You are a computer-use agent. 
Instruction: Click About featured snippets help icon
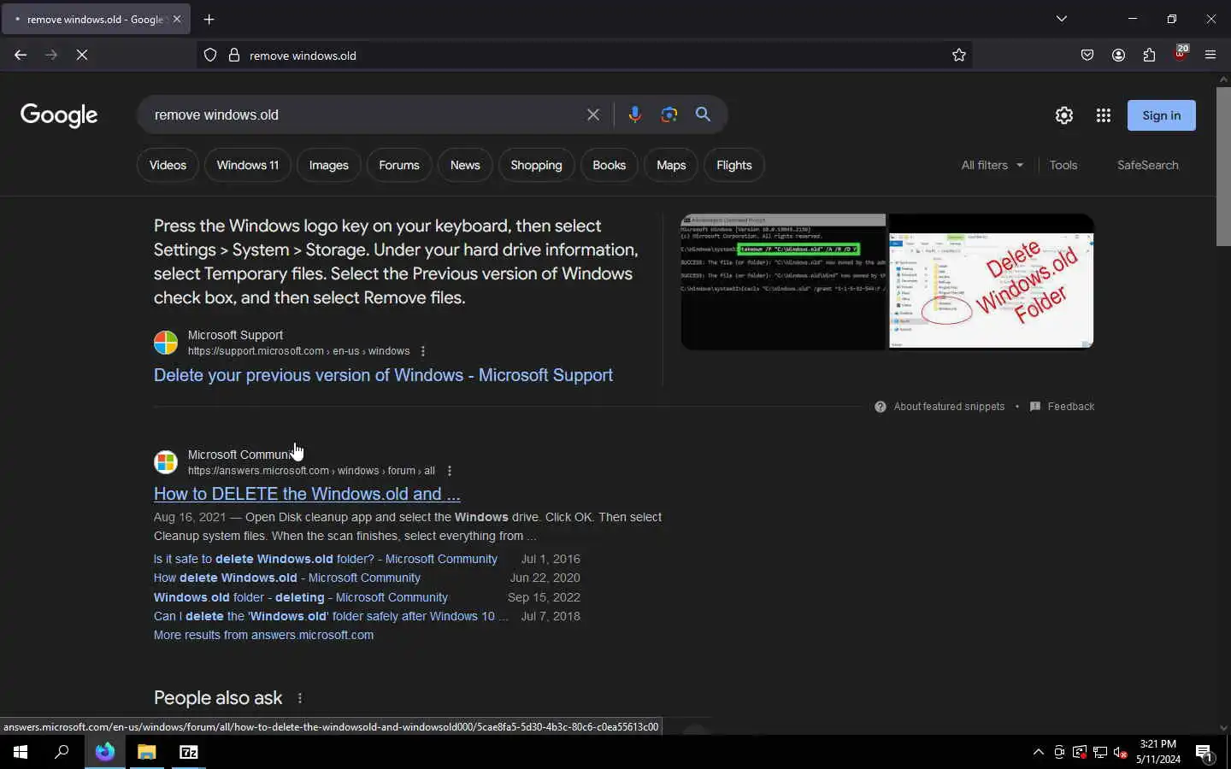pos(881,407)
